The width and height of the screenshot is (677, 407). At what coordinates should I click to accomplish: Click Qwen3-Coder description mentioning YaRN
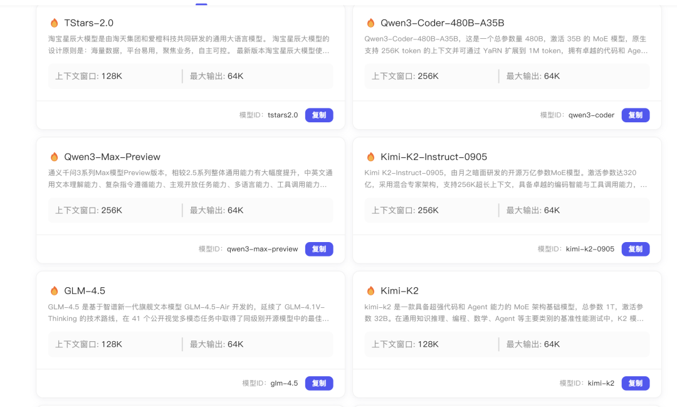[x=506, y=45]
